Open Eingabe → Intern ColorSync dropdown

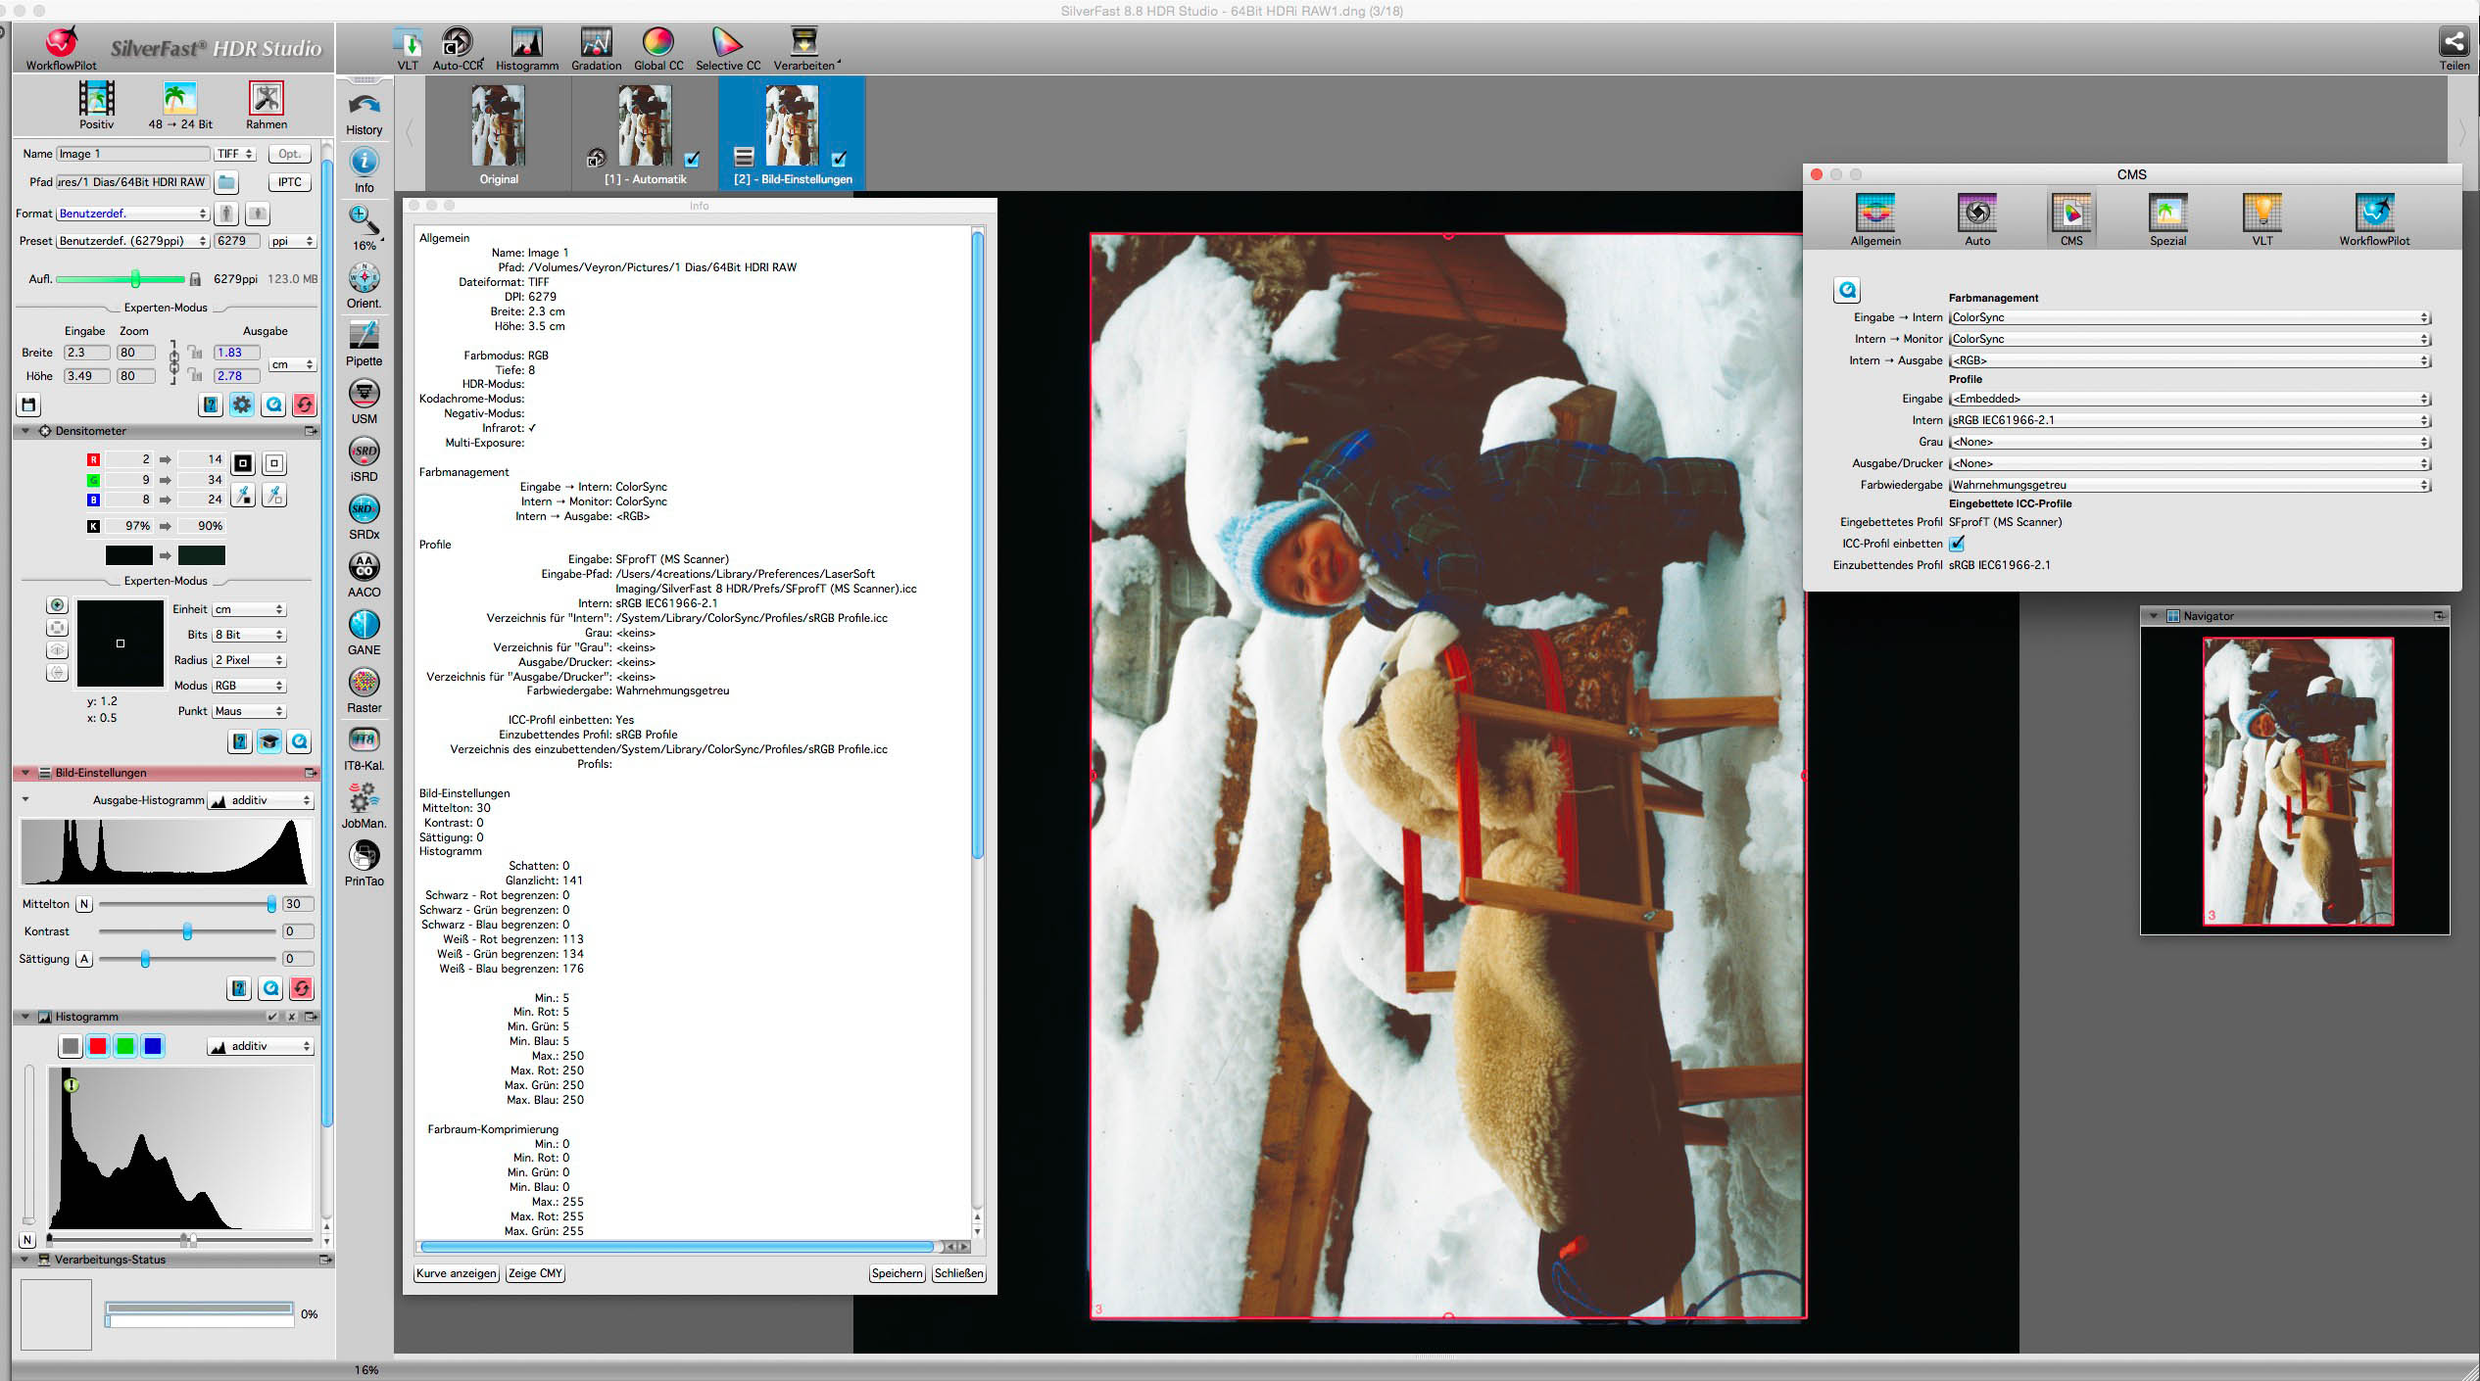pos(2189,317)
